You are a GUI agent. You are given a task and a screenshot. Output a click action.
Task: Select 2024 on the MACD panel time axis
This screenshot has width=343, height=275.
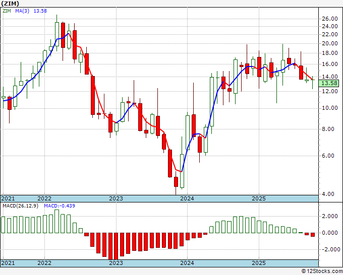tap(187, 263)
